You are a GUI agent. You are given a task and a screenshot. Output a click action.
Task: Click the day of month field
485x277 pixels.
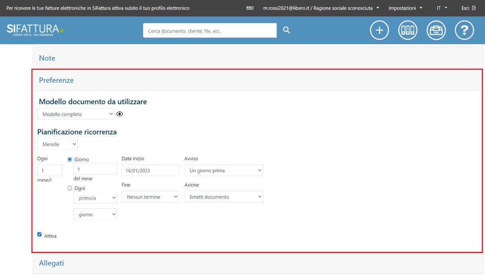[95, 169]
